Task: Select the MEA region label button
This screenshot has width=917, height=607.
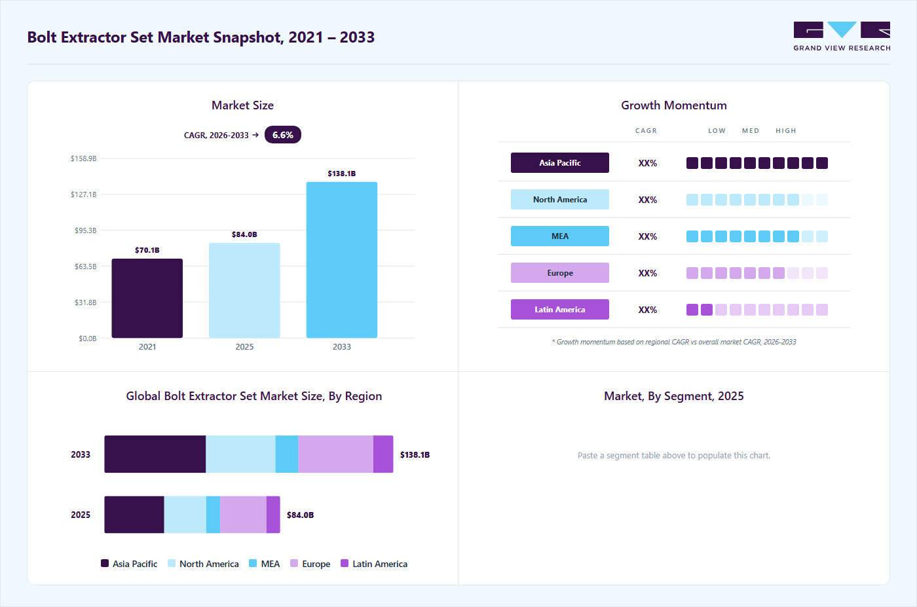Action: tap(560, 236)
